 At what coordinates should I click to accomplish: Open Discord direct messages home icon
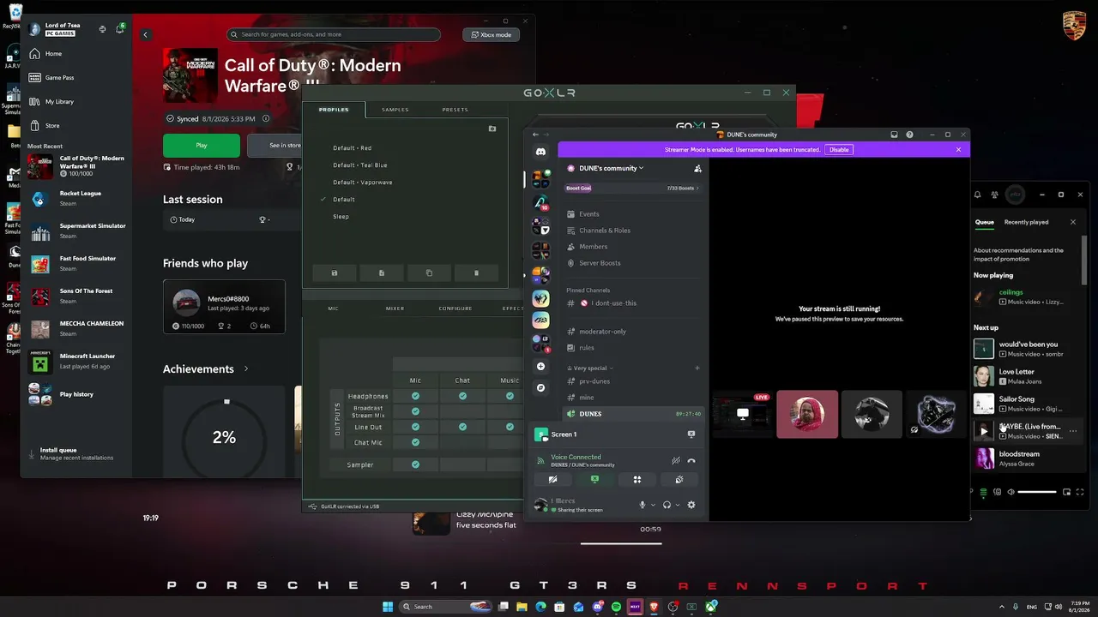coord(540,152)
